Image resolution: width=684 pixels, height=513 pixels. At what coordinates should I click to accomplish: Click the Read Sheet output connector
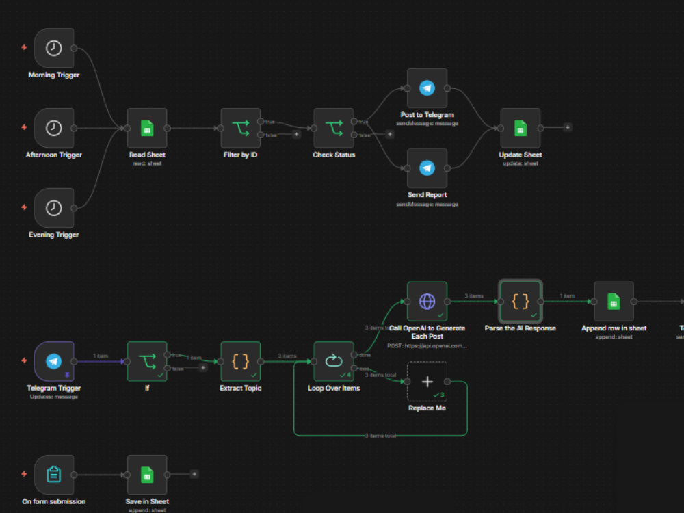pos(167,128)
